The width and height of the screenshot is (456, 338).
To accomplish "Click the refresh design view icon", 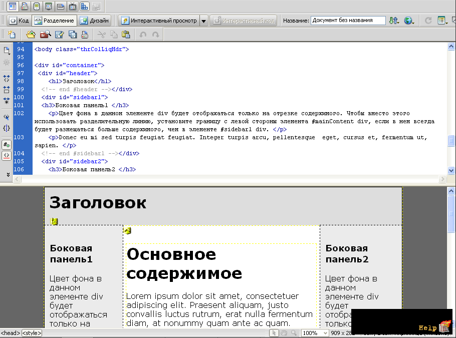I will [x=428, y=21].
